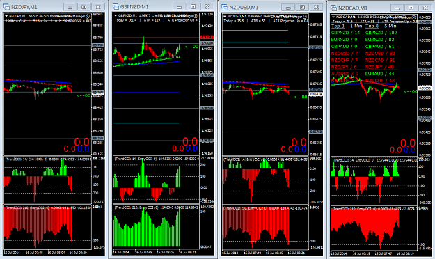Maximize the NZDCAD,M1 window
Viewport: 435px width, 259px height.
point(411,8)
